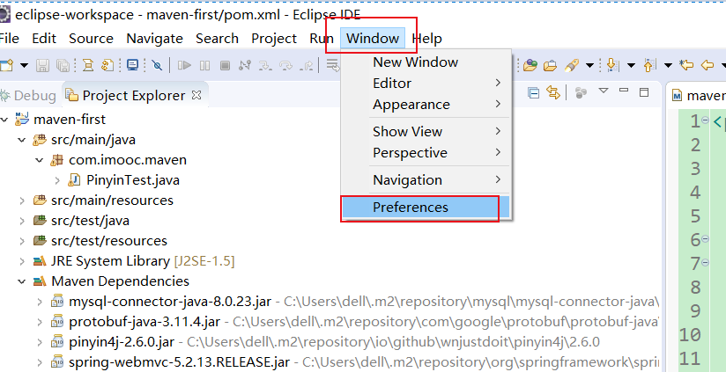Maximize the Project Explorer view

[x=644, y=92]
